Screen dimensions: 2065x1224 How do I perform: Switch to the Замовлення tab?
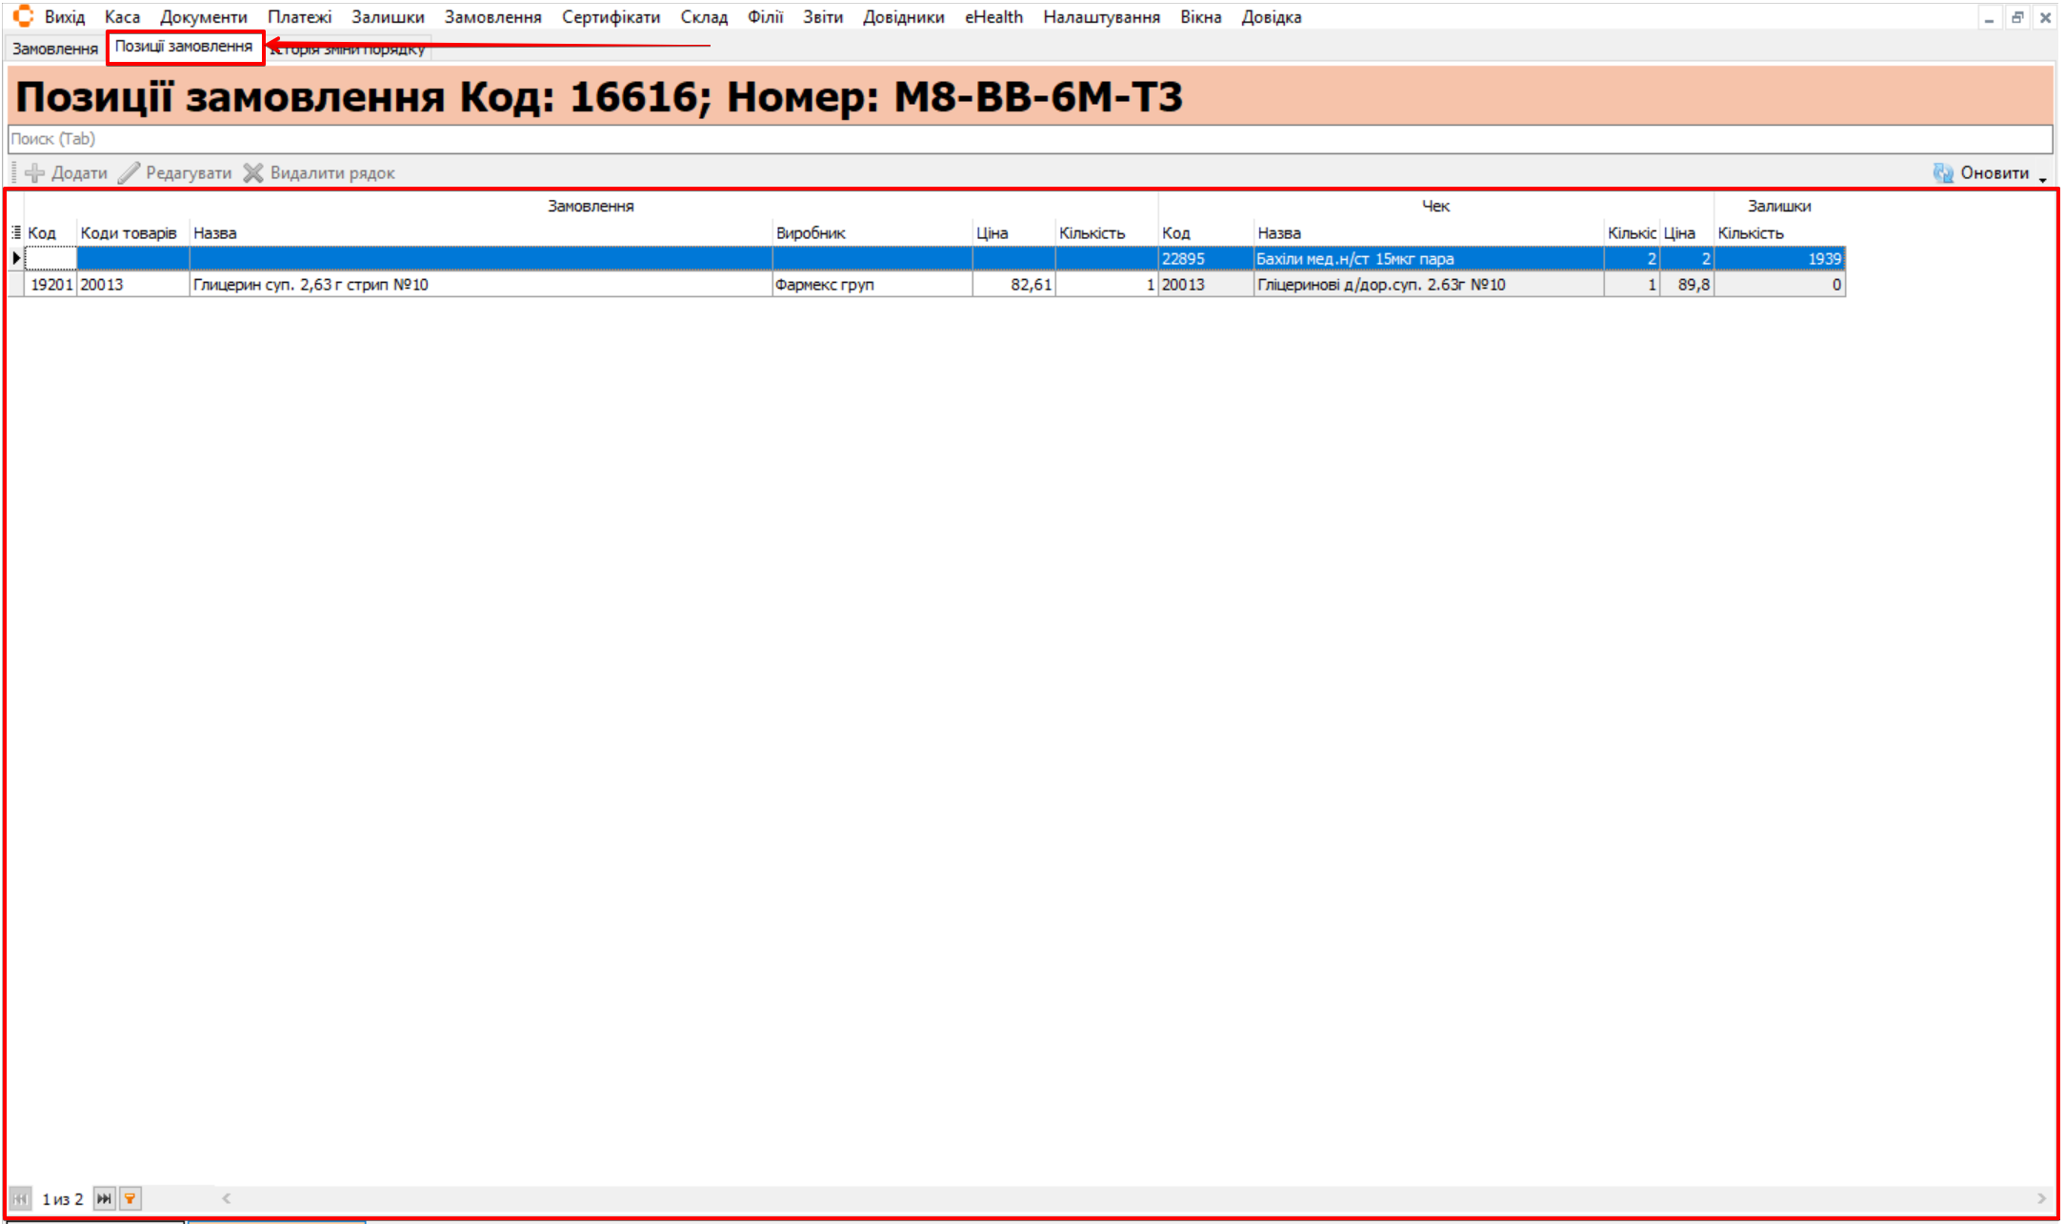click(55, 49)
